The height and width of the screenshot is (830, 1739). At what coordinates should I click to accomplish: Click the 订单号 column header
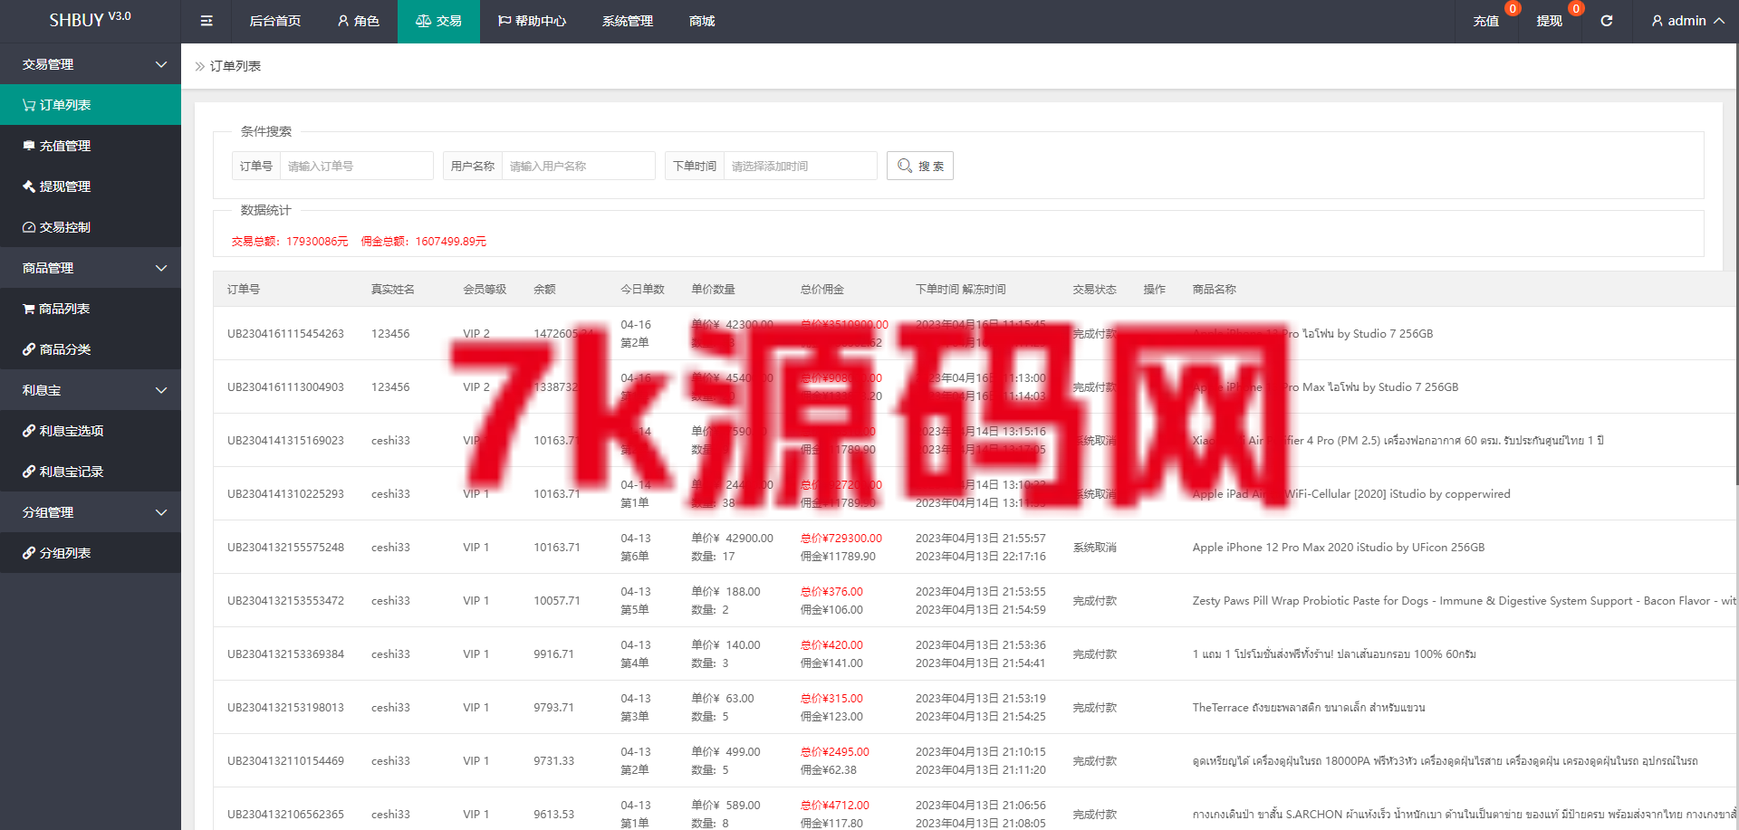tap(244, 290)
